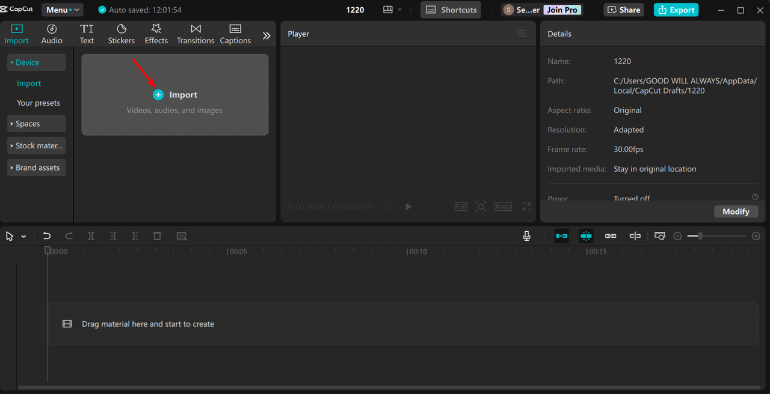Open the user account profile
The height and width of the screenshot is (394, 770).
(x=521, y=10)
